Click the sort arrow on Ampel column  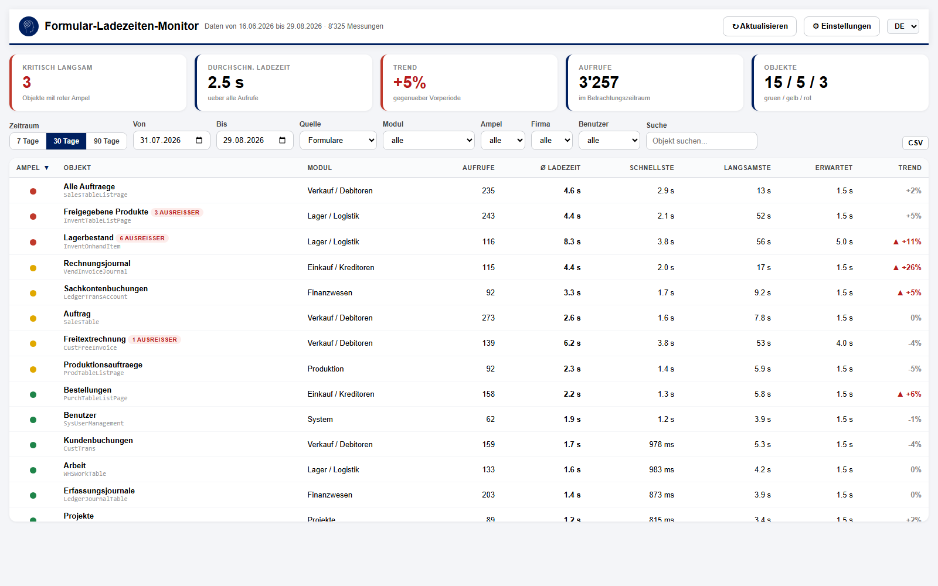[x=46, y=168]
